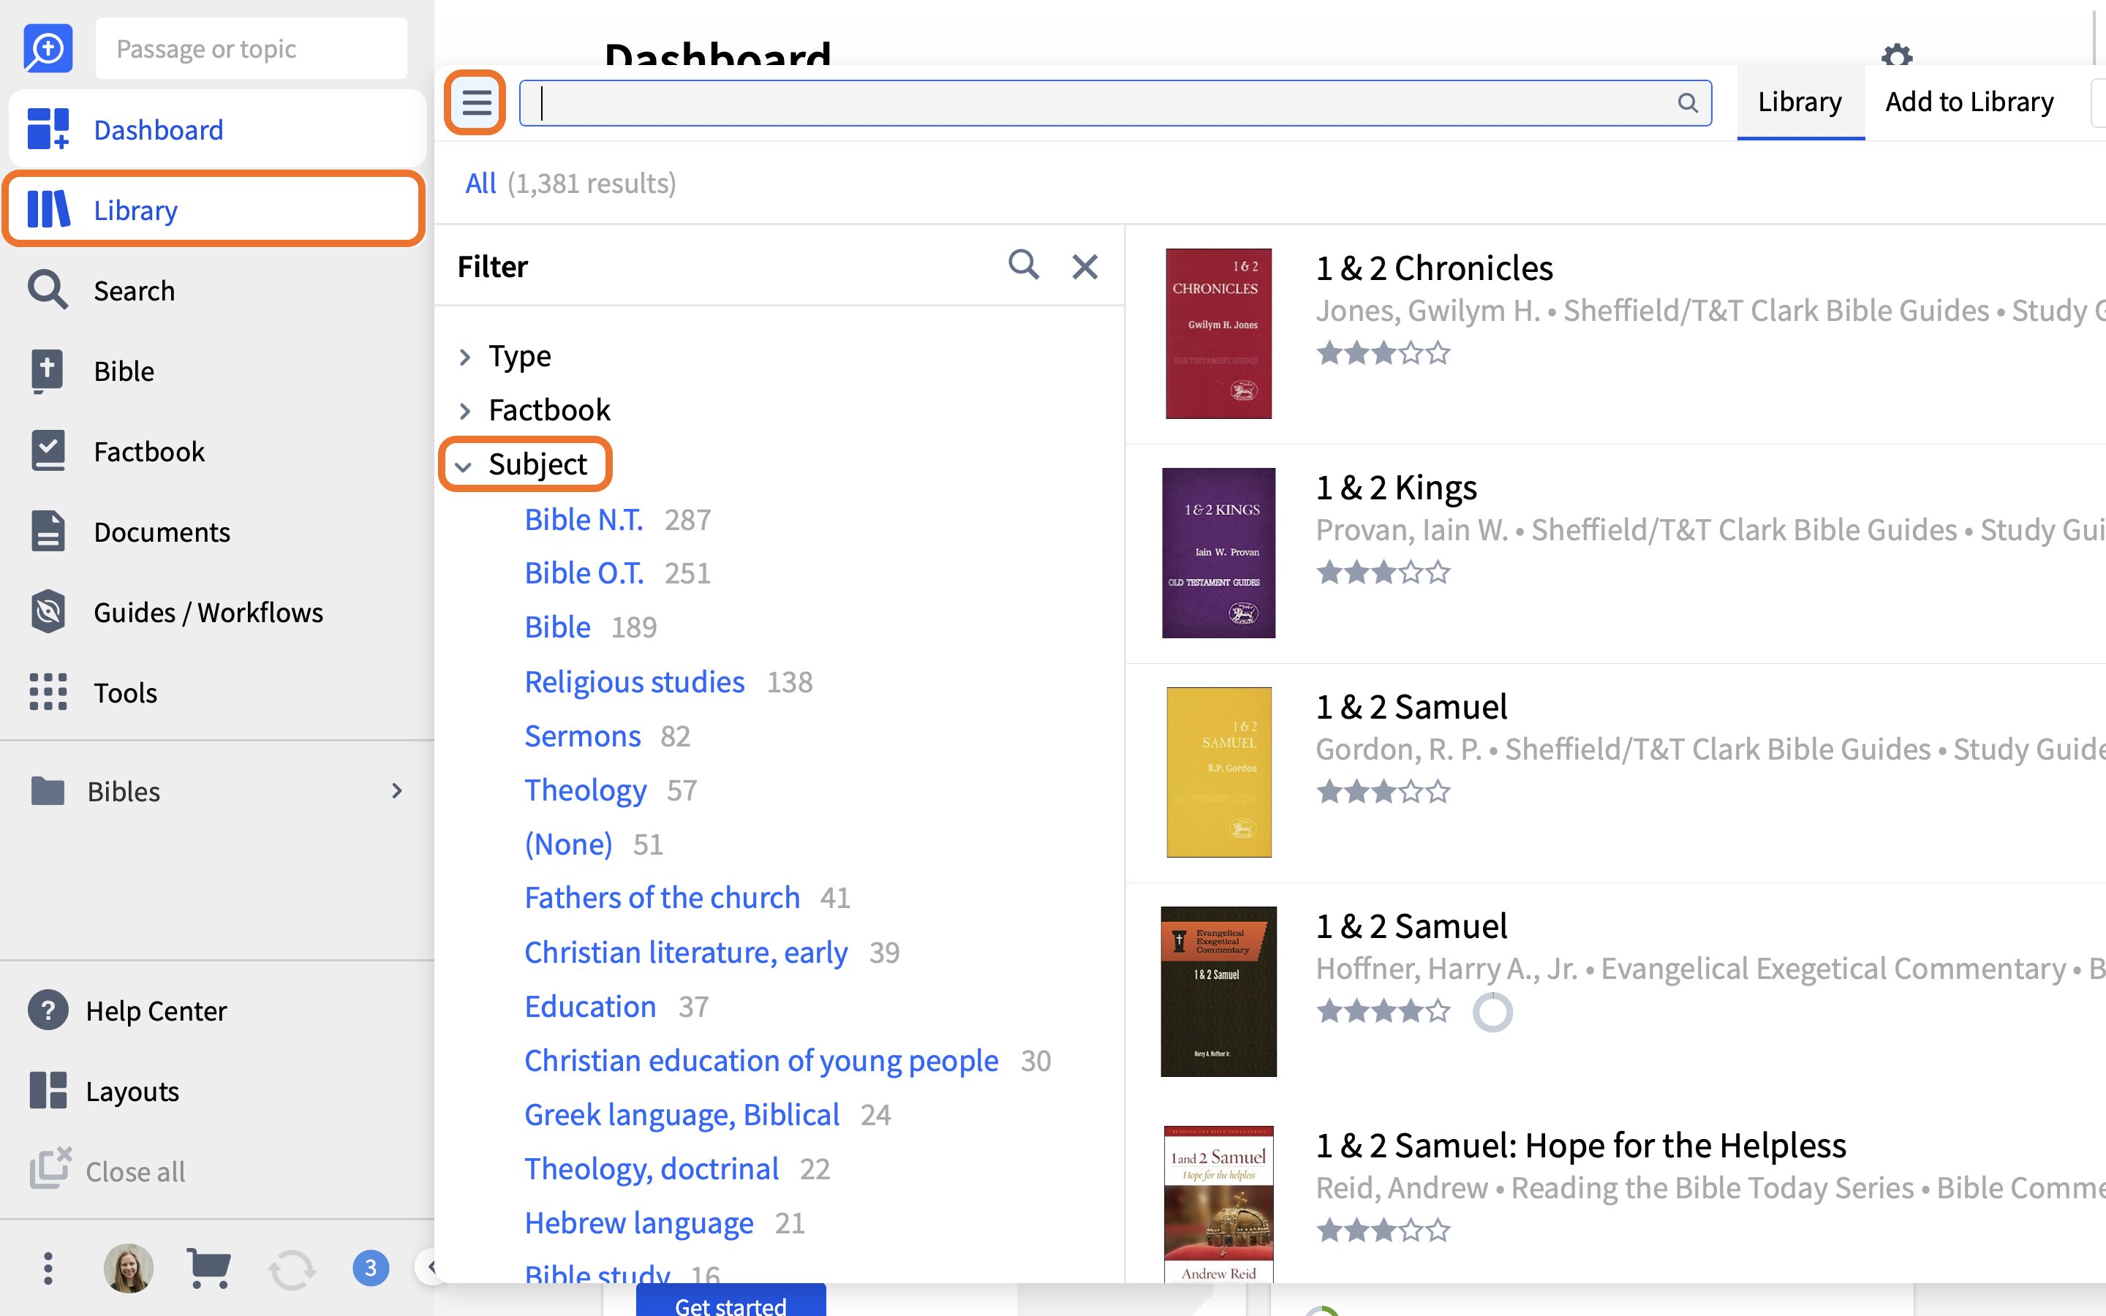Filter by Bible N.T. subject

click(584, 520)
